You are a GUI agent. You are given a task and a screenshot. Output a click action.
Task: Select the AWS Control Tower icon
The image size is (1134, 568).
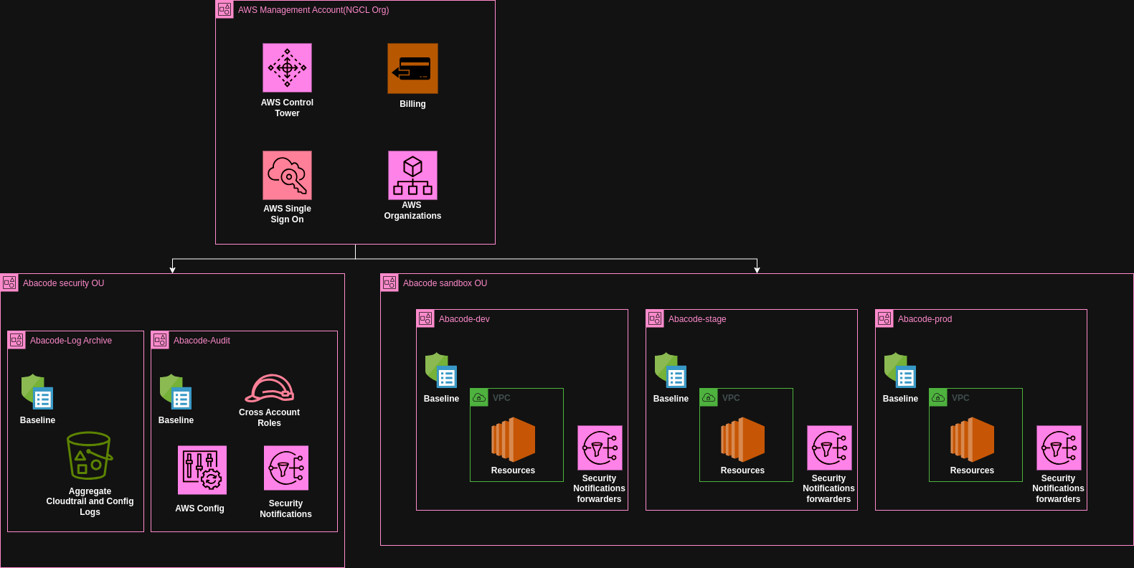pyautogui.click(x=287, y=68)
